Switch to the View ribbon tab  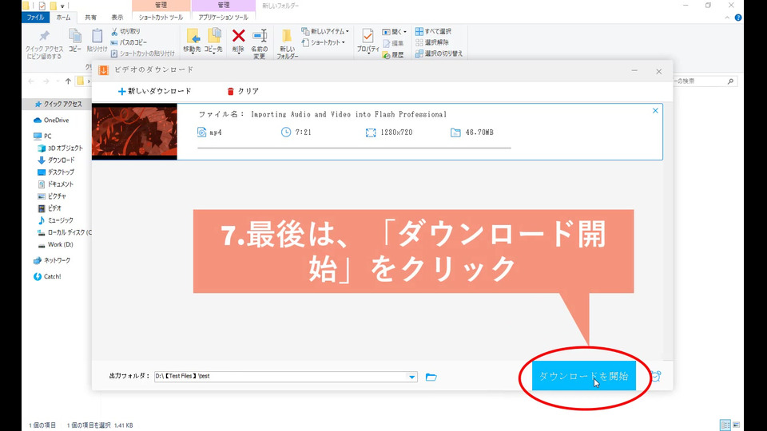(x=117, y=17)
